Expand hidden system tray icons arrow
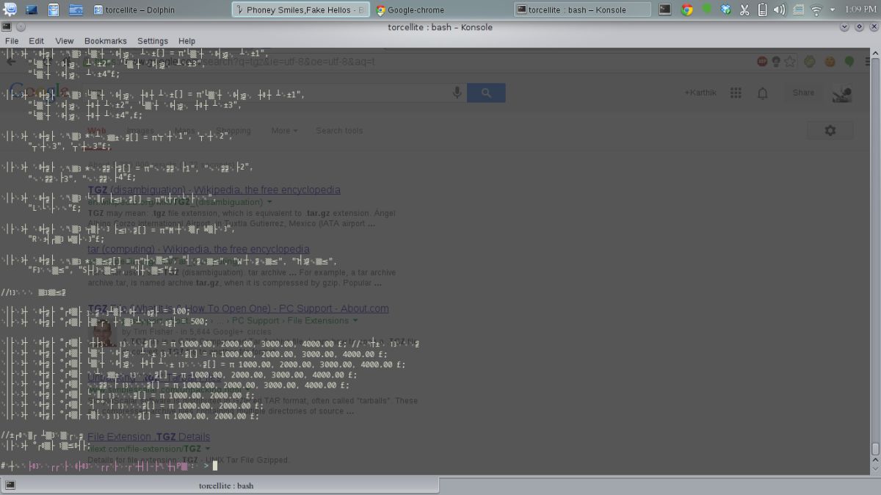This screenshot has height=495, width=881. 832,10
